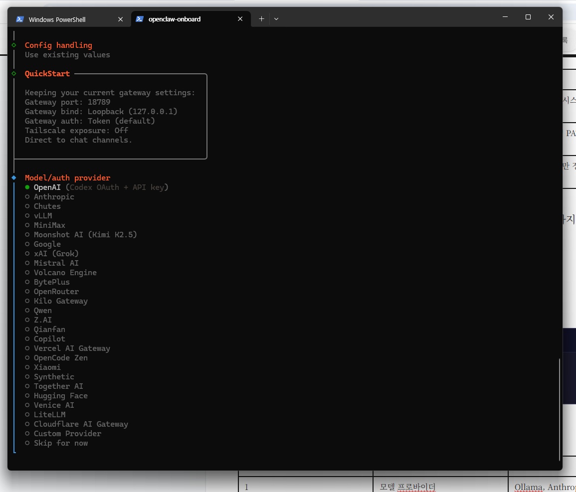
Task: Select OpenRouter as the provider
Action: tap(56, 292)
